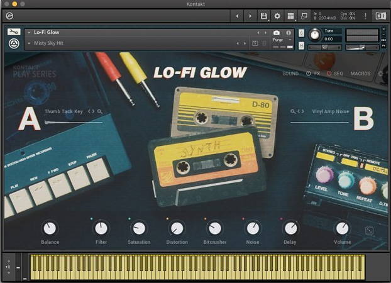Viewport: 391px width, 283px height.
Task: Toggle the Solo S button
Action: coord(301,32)
